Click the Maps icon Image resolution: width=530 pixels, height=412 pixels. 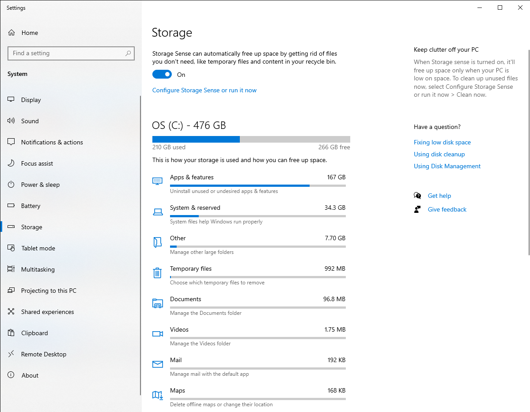(158, 395)
